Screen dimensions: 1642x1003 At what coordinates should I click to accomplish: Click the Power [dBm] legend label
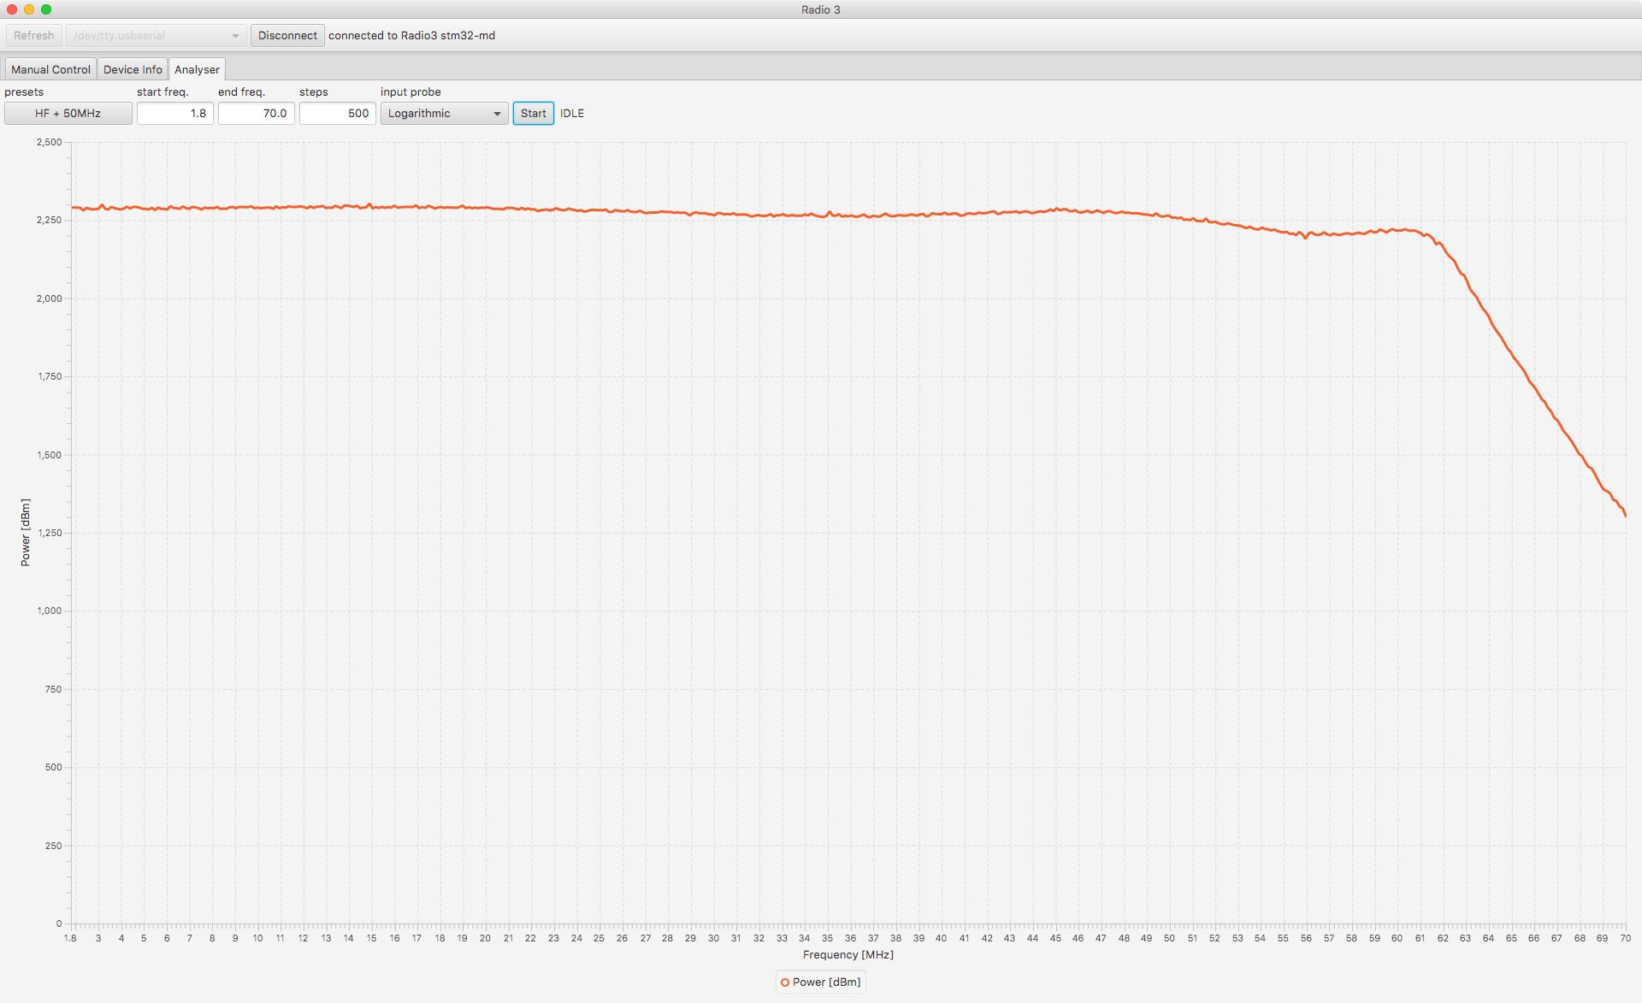pyautogui.click(x=826, y=982)
